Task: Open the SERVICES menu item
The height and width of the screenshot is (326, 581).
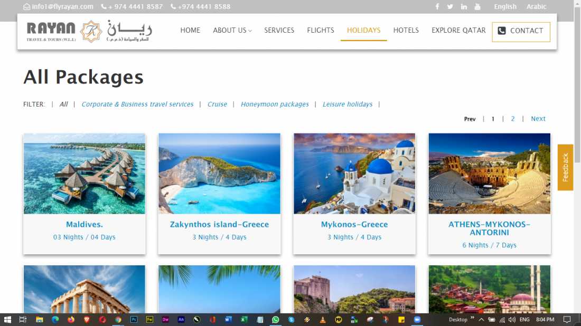Action: tap(279, 31)
